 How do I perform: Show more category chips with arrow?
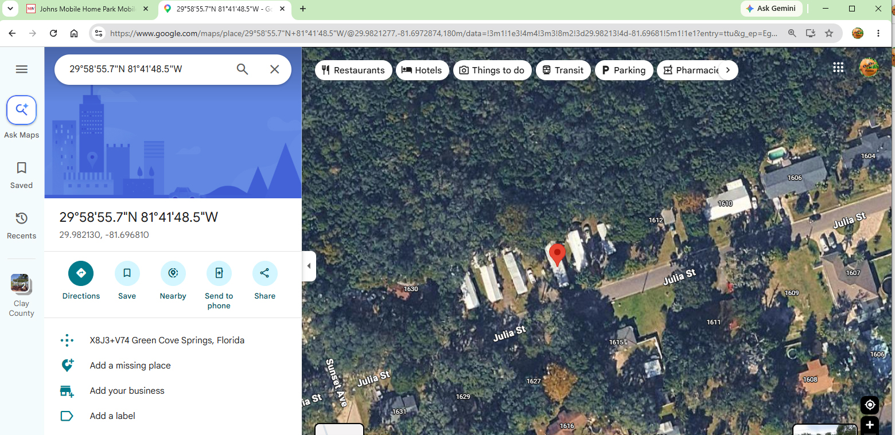[728, 70]
